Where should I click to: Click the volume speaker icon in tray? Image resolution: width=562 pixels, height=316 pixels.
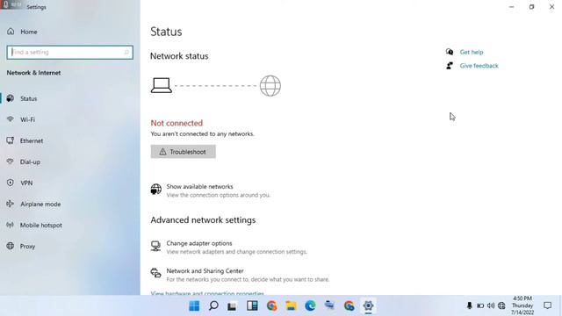(x=491, y=305)
